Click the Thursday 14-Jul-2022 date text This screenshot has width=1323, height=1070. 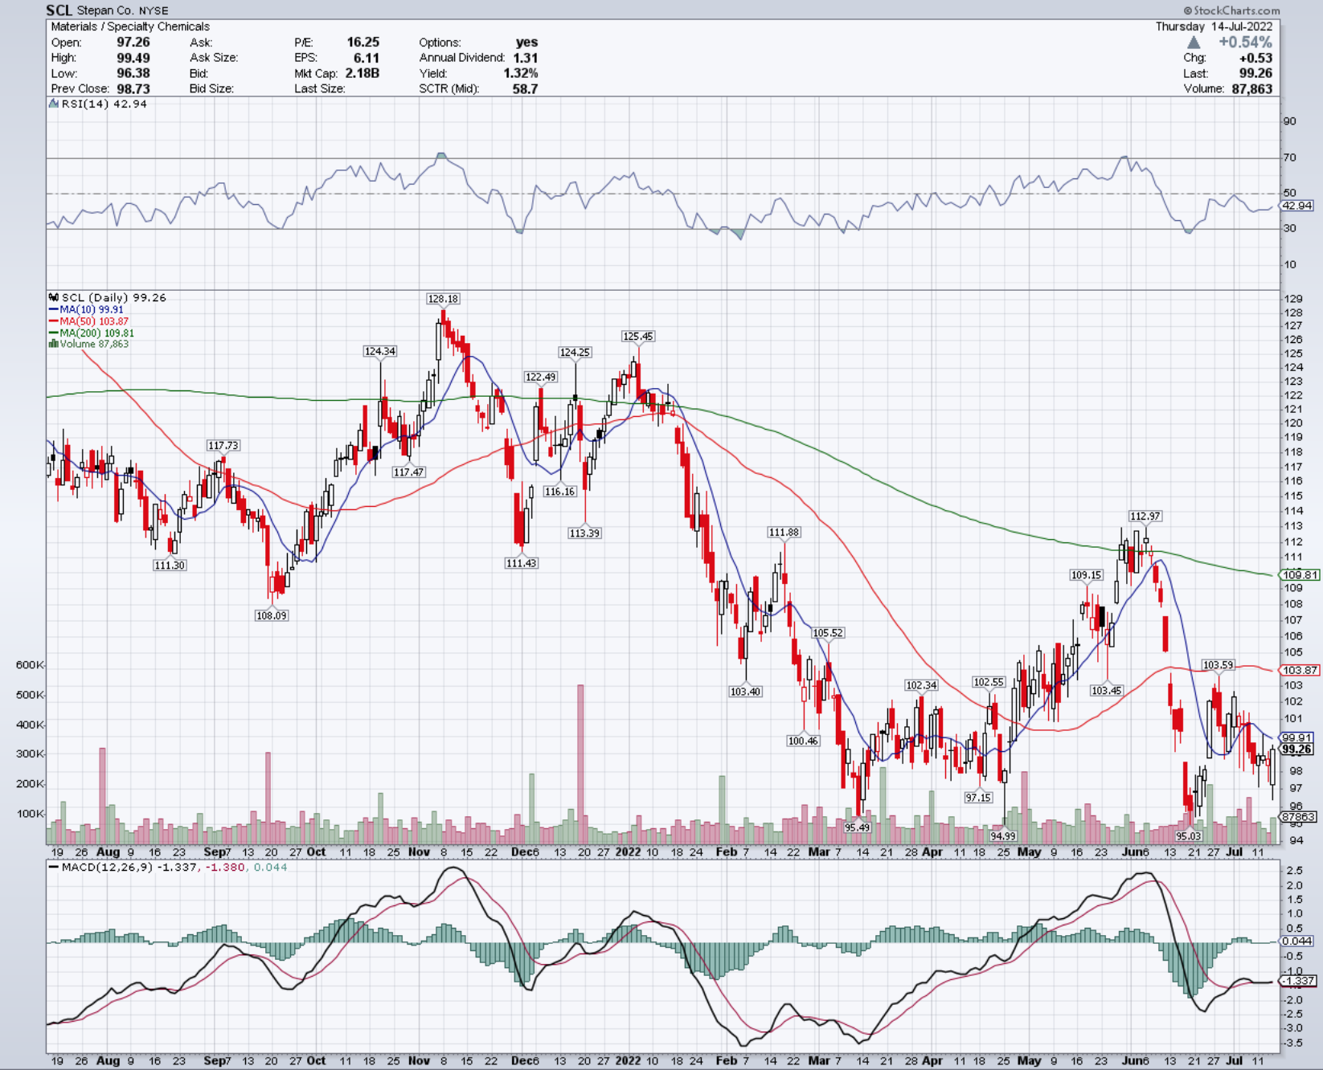(x=1214, y=27)
